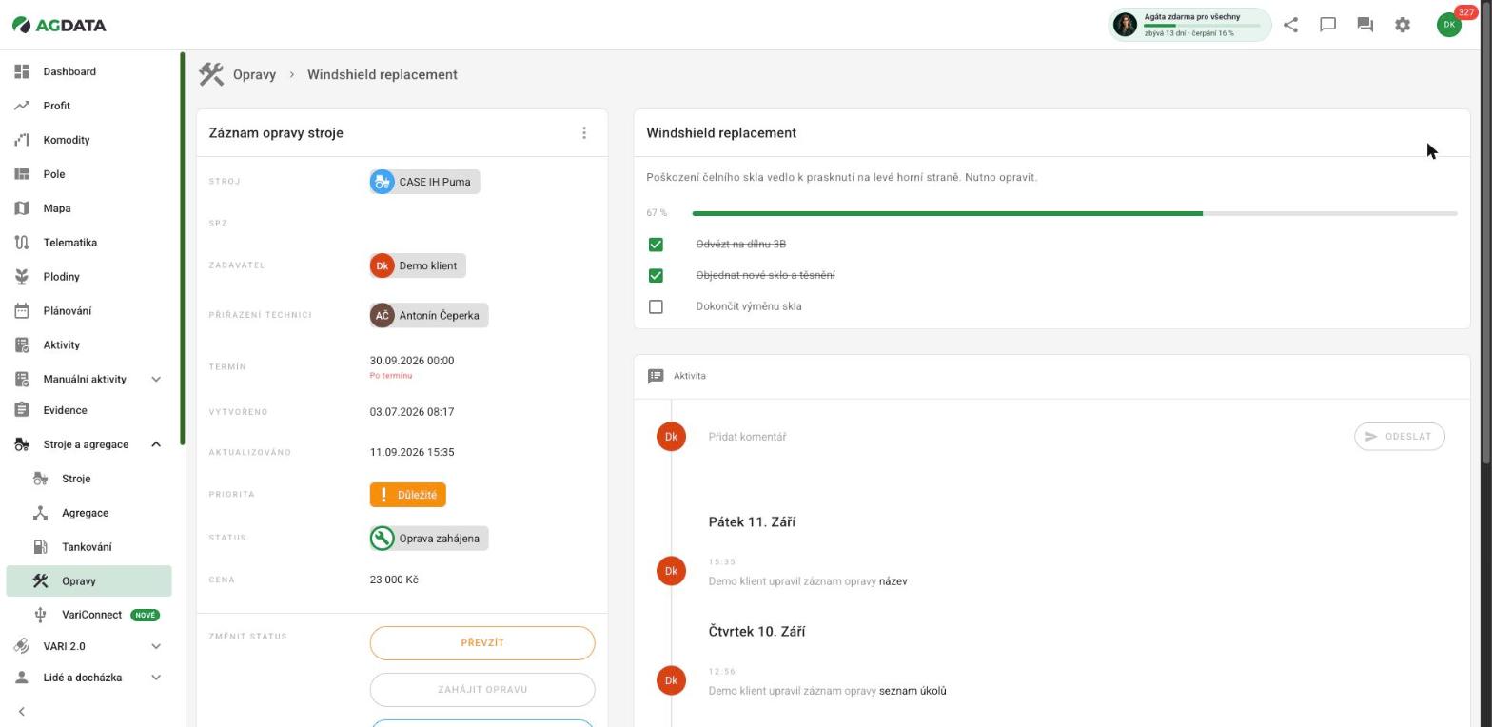Click the Mapa icon in sidebar
1492x727 pixels.
tap(22, 208)
